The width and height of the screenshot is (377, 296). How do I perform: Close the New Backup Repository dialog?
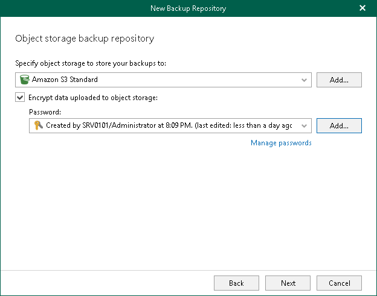click(362, 8)
